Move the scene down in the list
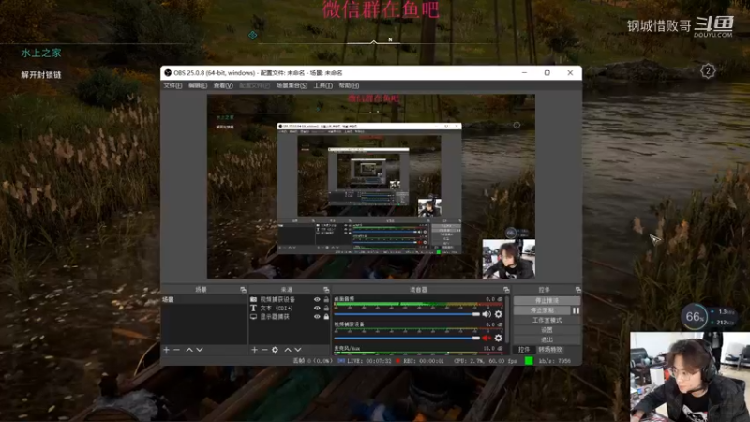Screen dimensions: 750x422 tap(200, 350)
